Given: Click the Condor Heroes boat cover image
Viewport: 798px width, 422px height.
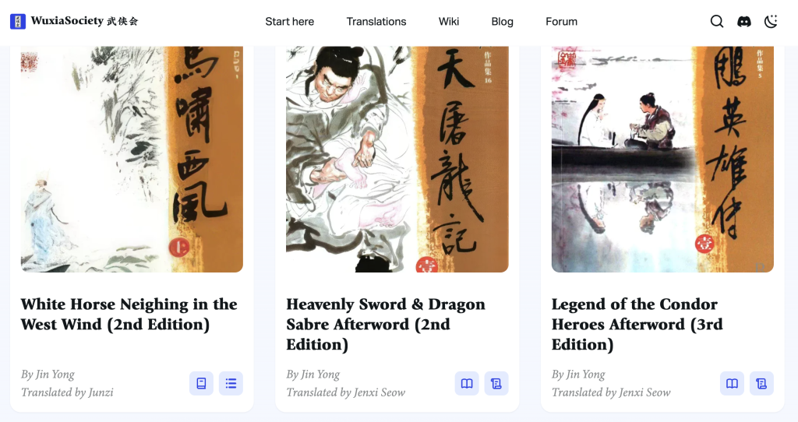Looking at the screenshot, I should [662, 159].
